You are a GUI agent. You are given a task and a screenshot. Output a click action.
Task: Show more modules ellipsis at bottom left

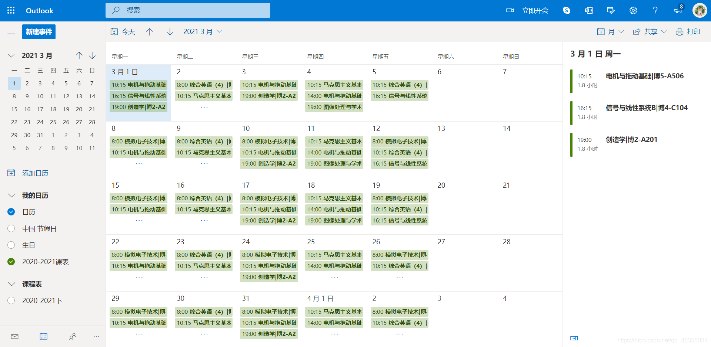pos(96,336)
